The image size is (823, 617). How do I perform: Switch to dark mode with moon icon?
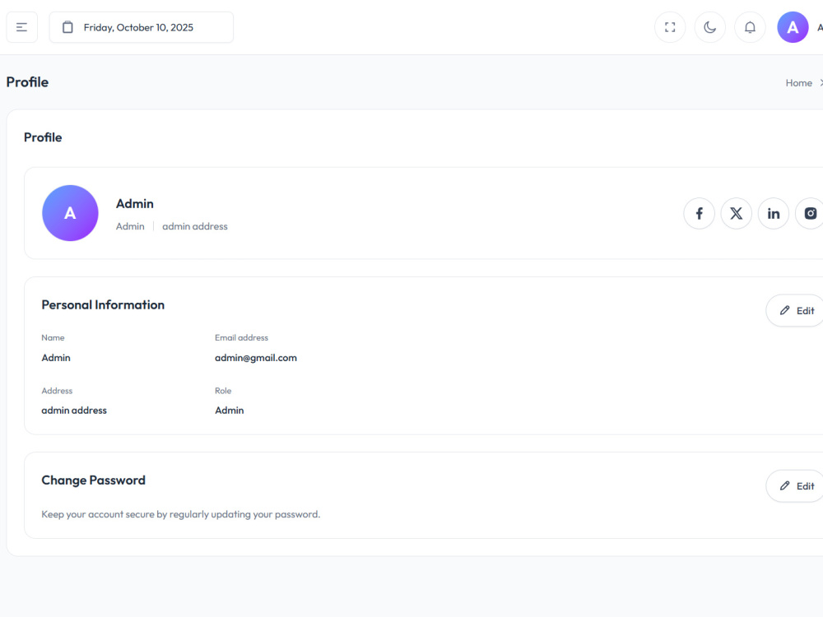tap(709, 27)
